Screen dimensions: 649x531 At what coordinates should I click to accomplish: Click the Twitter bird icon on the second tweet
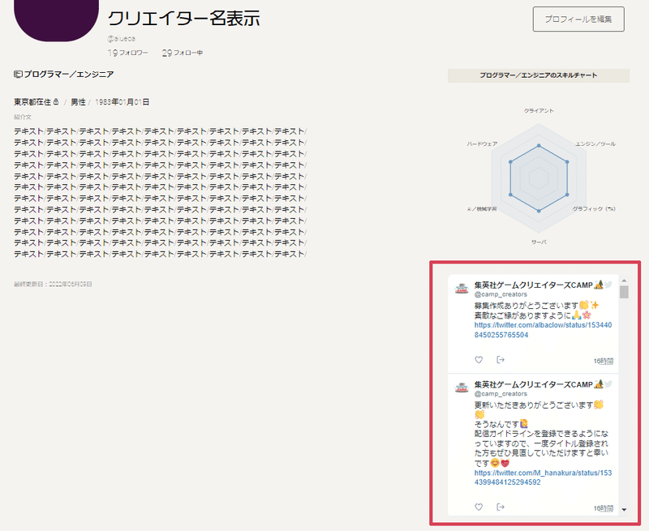click(x=608, y=383)
